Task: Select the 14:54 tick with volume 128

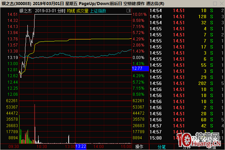Action: point(186,17)
